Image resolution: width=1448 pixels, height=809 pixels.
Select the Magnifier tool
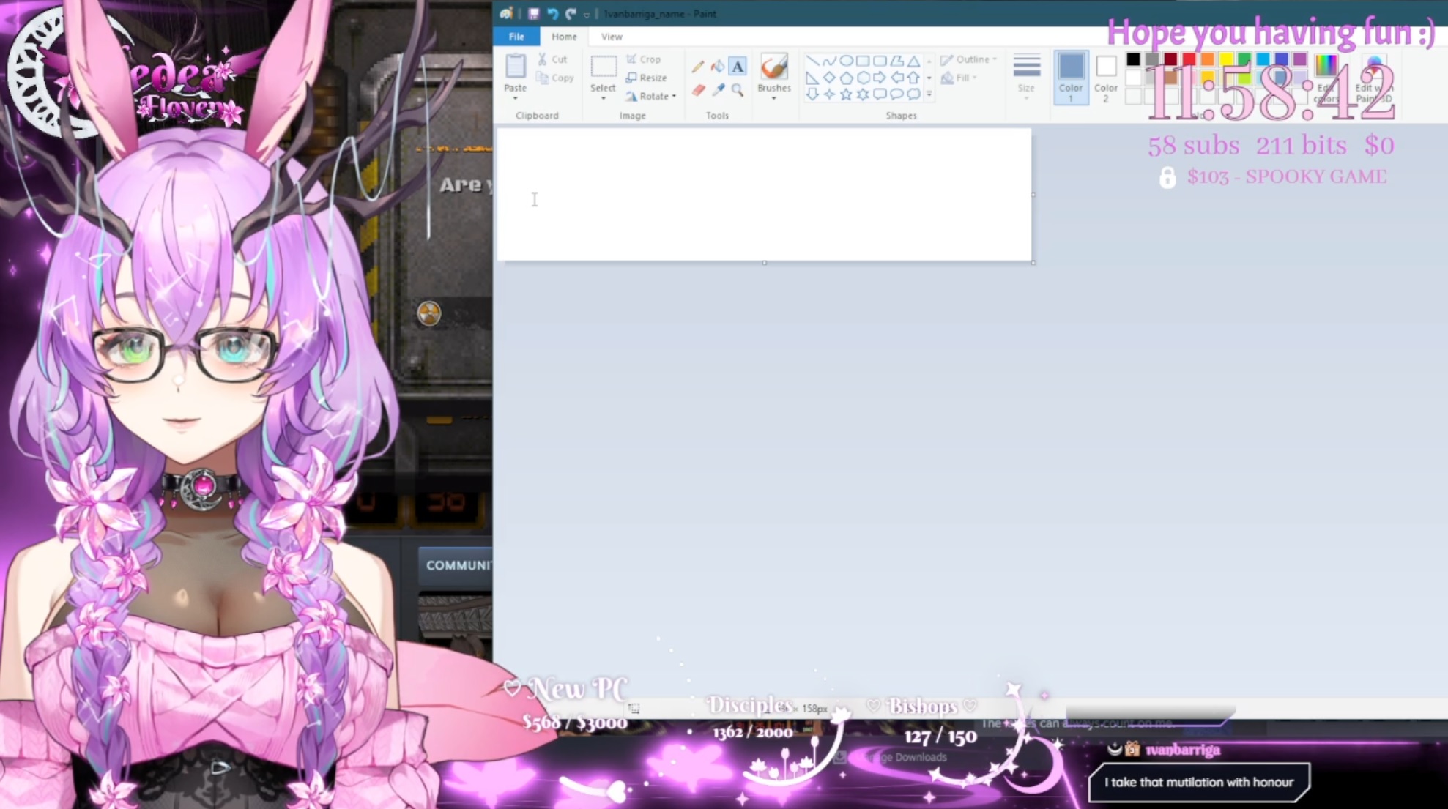pyautogui.click(x=738, y=90)
